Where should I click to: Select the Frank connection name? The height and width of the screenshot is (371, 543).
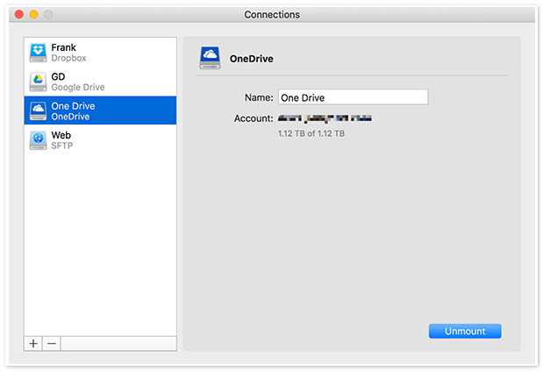pos(63,47)
